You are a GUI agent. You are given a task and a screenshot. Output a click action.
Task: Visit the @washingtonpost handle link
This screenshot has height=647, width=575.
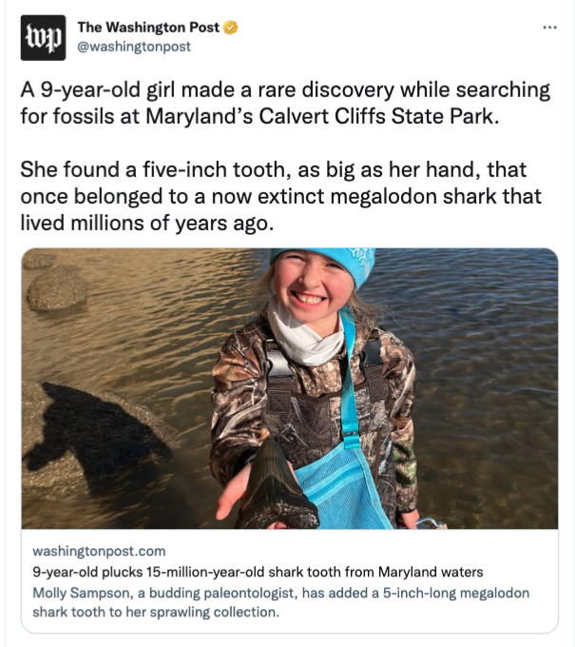[134, 47]
